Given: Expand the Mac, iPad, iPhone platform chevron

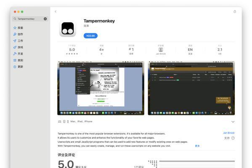Looking at the screenshot, I should (x=233, y=122).
